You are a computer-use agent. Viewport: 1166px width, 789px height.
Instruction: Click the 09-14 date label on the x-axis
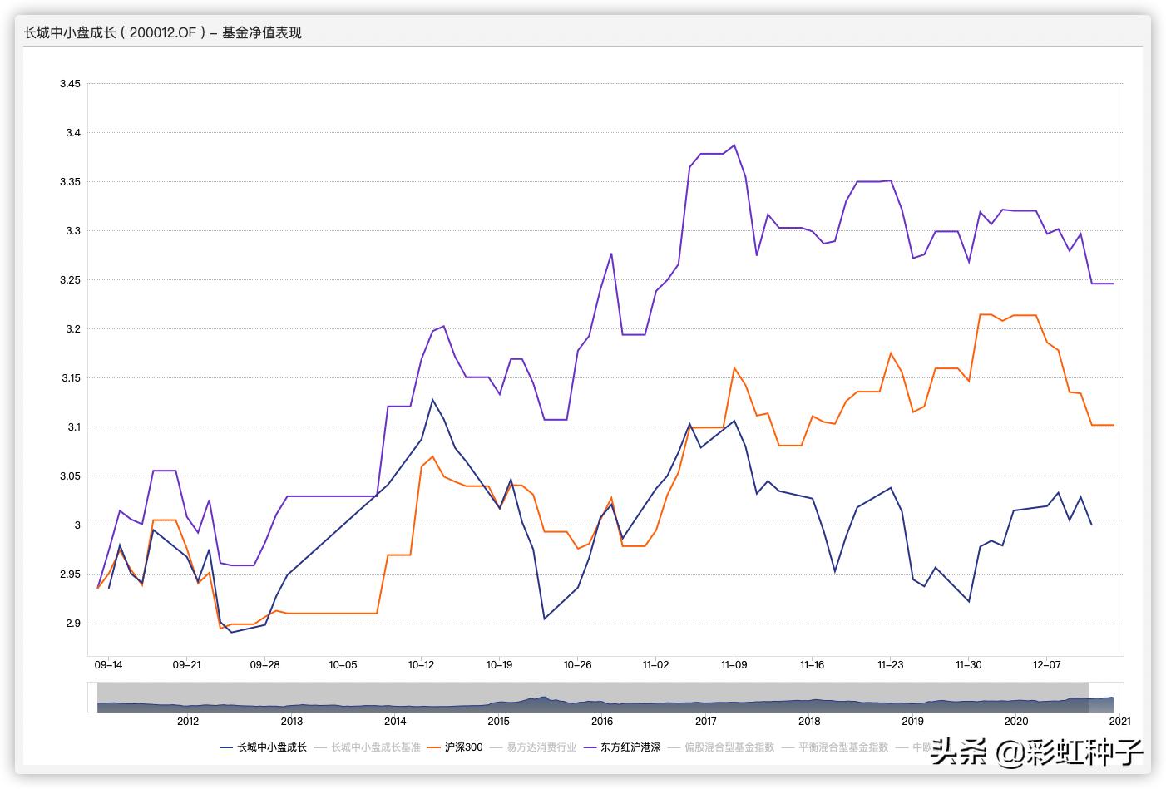pyautogui.click(x=108, y=665)
